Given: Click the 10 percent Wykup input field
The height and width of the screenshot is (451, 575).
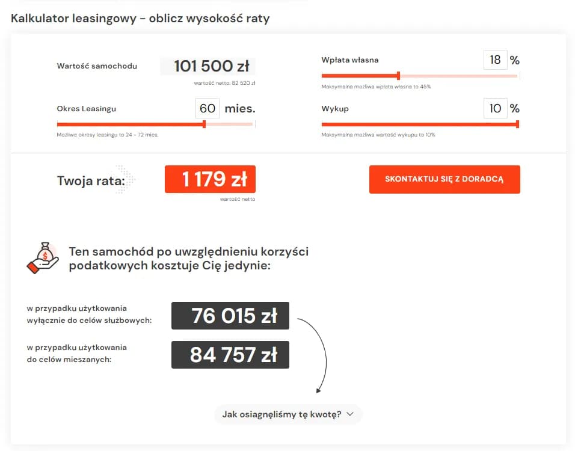Looking at the screenshot, I should [x=496, y=109].
